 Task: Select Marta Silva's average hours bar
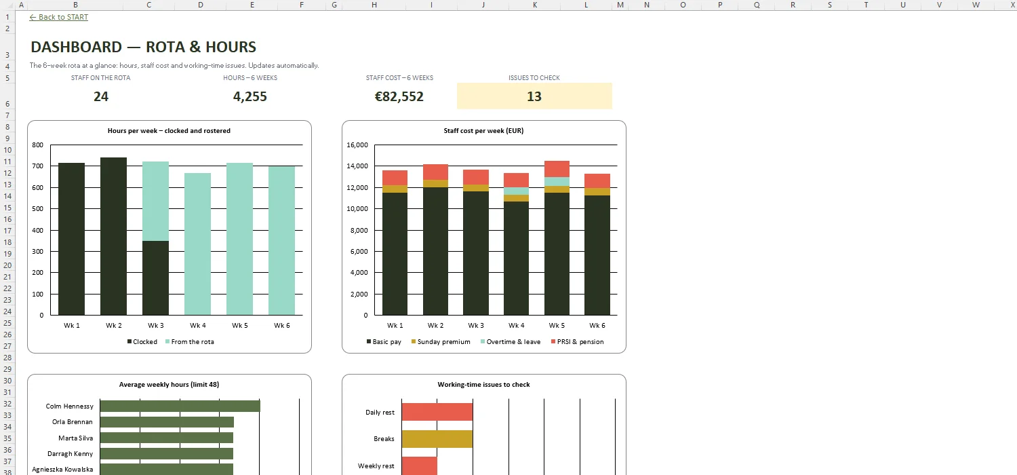pos(167,438)
